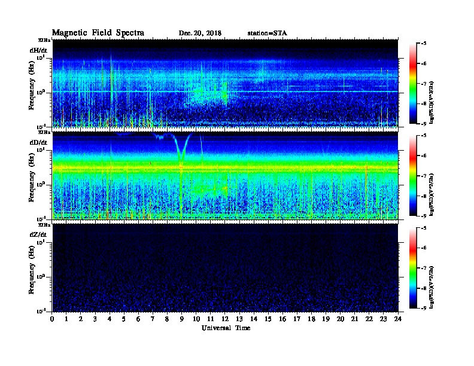
Task: Click hour label 12 on the time axis
Action: point(225,319)
